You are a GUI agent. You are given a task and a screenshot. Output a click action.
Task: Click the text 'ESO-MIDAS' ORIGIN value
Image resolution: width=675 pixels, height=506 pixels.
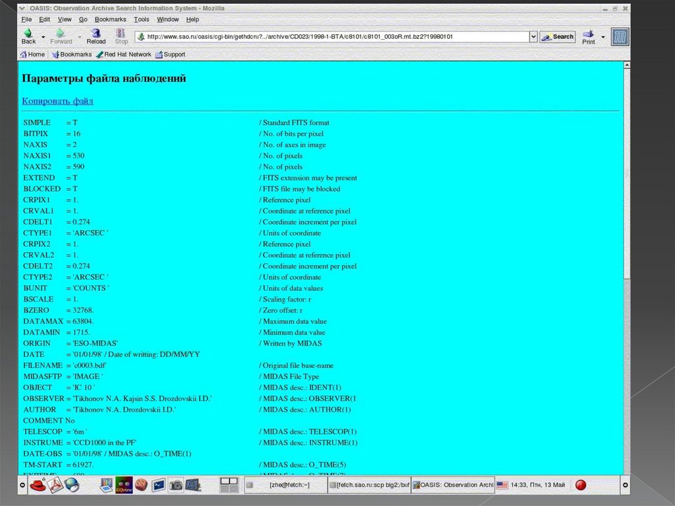(95, 344)
